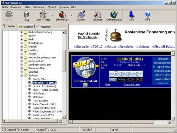Click the player buffering progress bar
Image resolution: width=177 pixels, height=133 pixels.
tap(113, 79)
